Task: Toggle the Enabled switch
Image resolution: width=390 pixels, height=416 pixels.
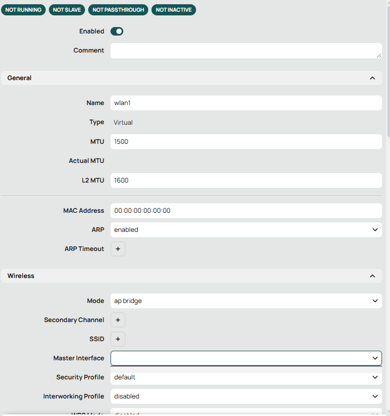Action: coord(117,31)
